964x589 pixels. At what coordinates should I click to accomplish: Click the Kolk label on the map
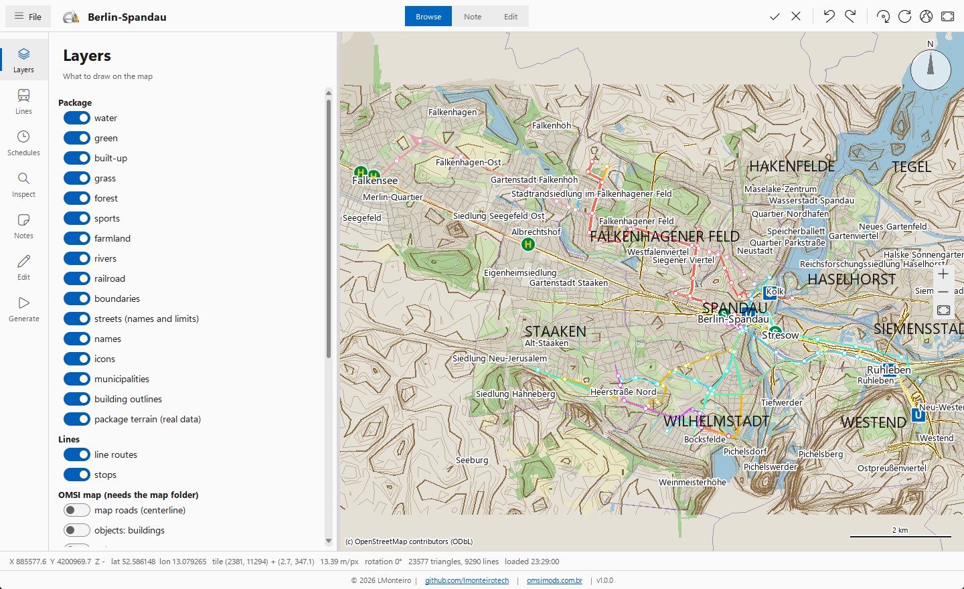775,291
